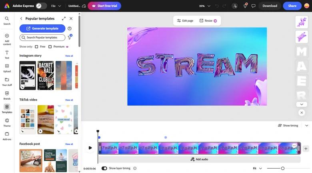
Task: Click the Generate template button
Action: pyautogui.click(x=42, y=28)
